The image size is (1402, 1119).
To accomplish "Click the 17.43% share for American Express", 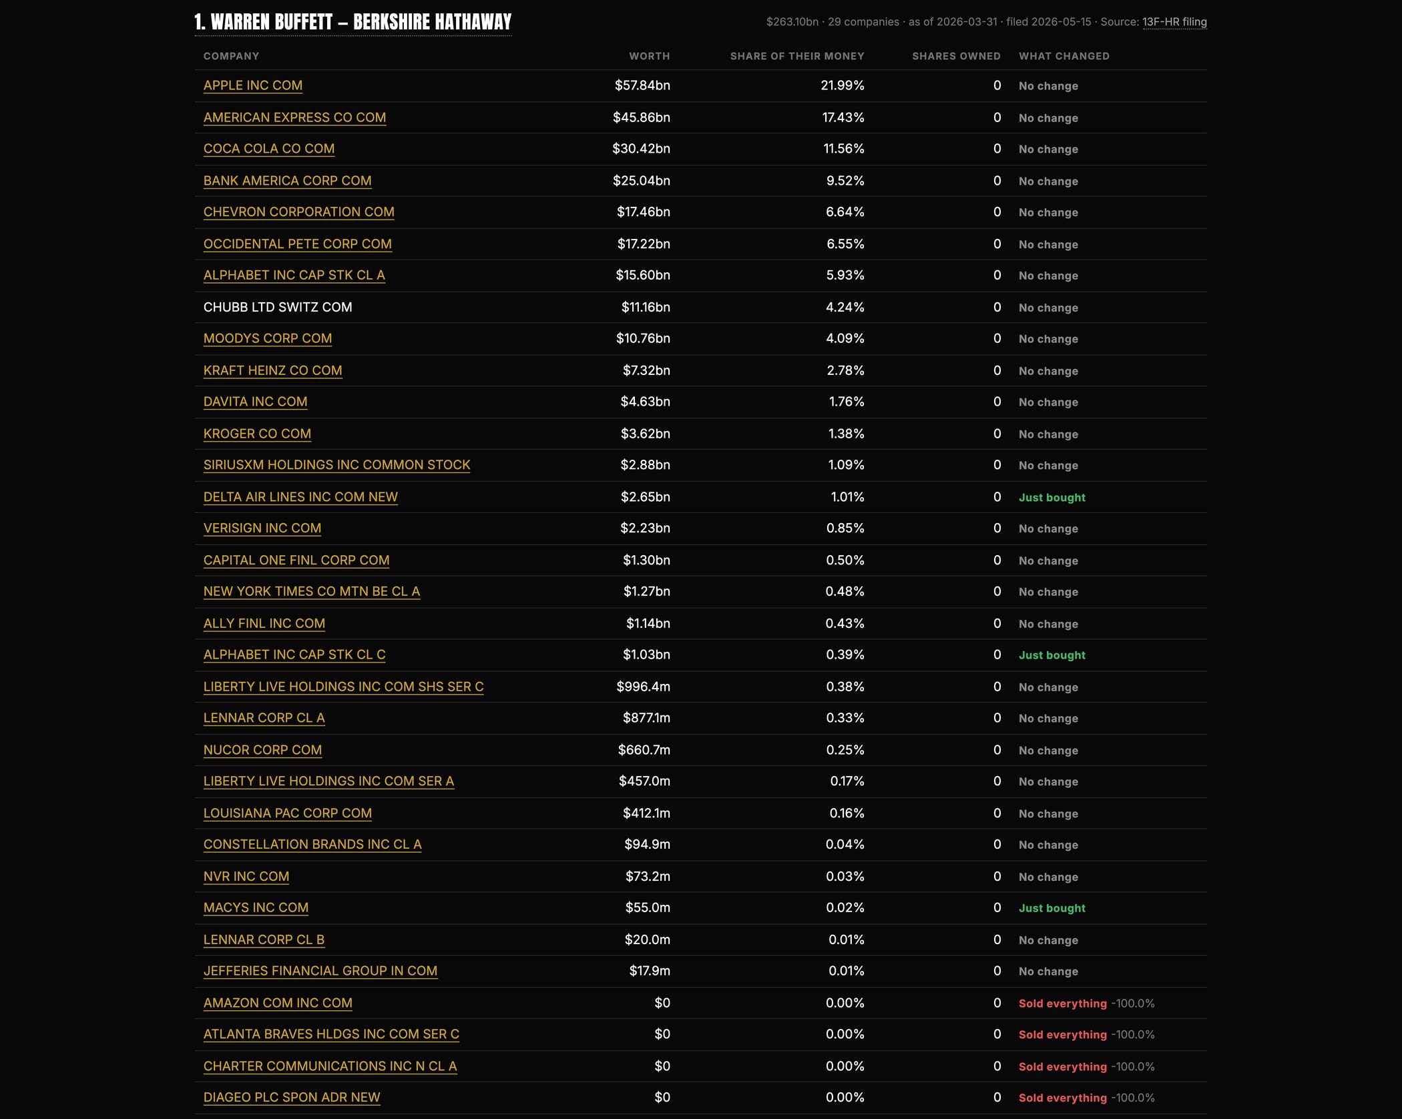I will pos(843,117).
